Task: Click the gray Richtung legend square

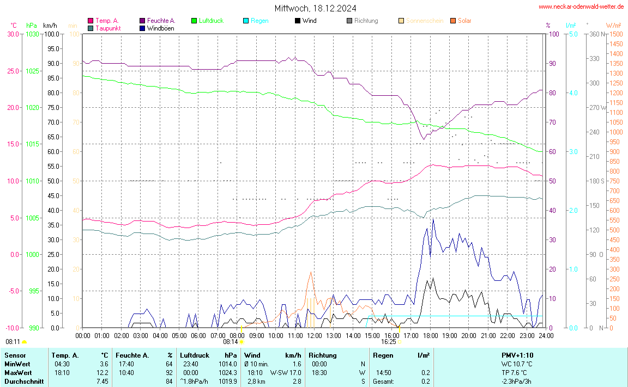Action: (x=349, y=21)
